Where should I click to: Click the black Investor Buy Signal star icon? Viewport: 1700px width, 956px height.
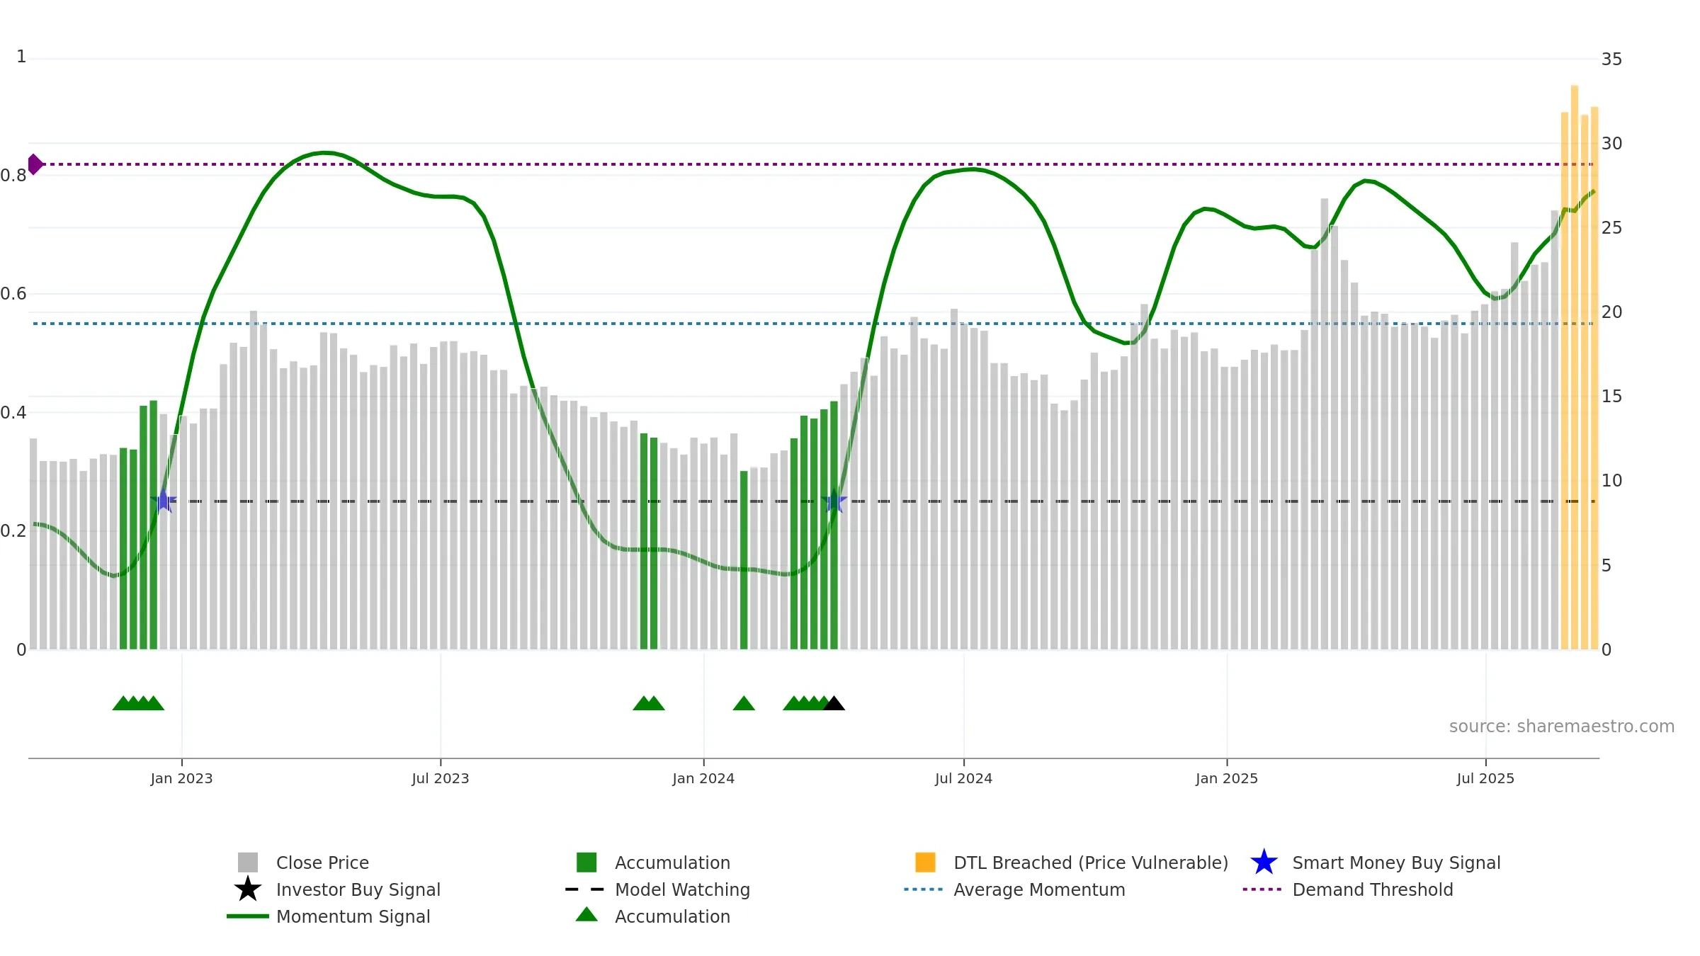tap(248, 889)
